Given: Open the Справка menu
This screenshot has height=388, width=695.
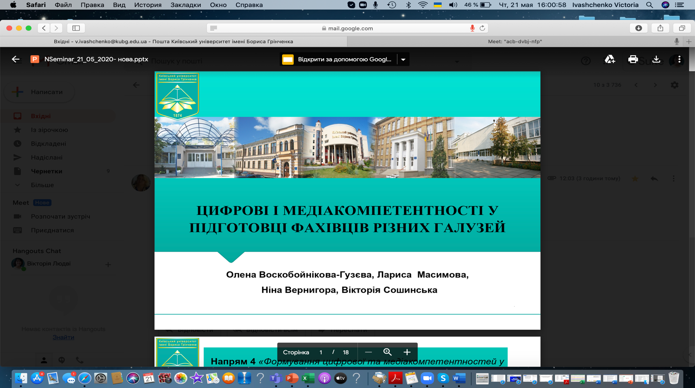Looking at the screenshot, I should 249,5.
